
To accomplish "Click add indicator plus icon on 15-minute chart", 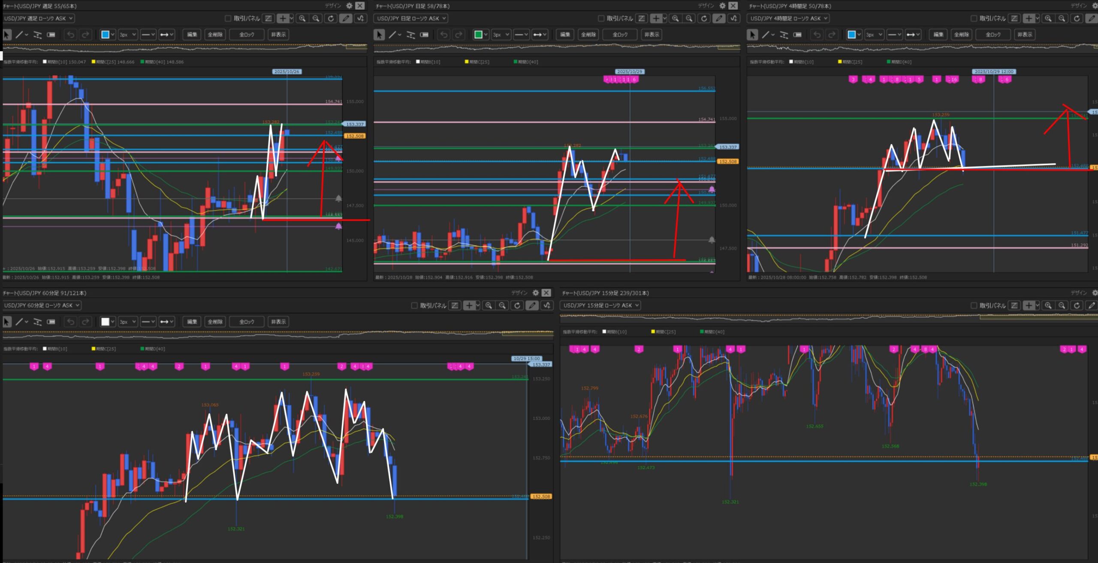I will [1029, 306].
